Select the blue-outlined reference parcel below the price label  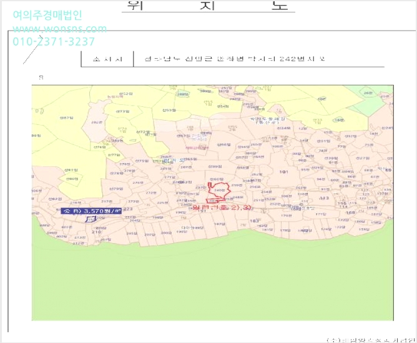[91, 219]
